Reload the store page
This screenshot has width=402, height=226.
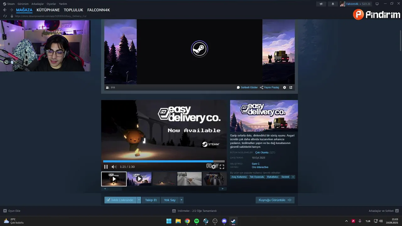point(5,16)
